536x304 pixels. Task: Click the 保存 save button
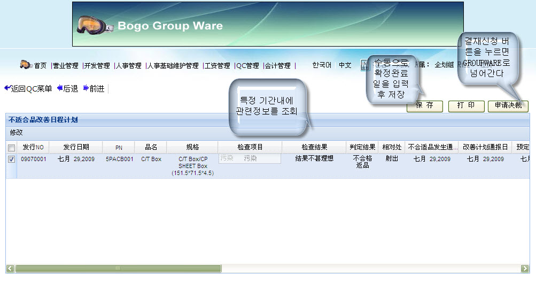pyautogui.click(x=425, y=106)
